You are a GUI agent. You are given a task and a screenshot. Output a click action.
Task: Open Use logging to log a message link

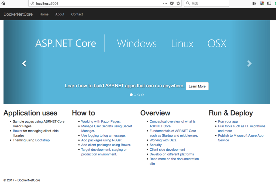click(103, 135)
